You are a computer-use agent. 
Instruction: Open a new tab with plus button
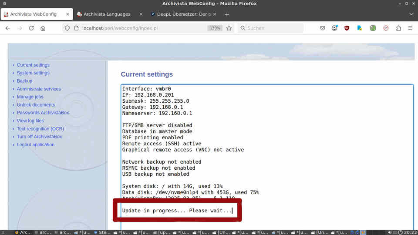click(227, 14)
